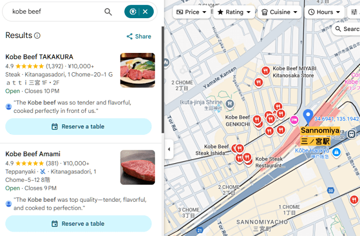Image resolution: width=360 pixels, height=236 pixels.
Task: Expand the Rating filter dropdown
Action: [x=234, y=12]
